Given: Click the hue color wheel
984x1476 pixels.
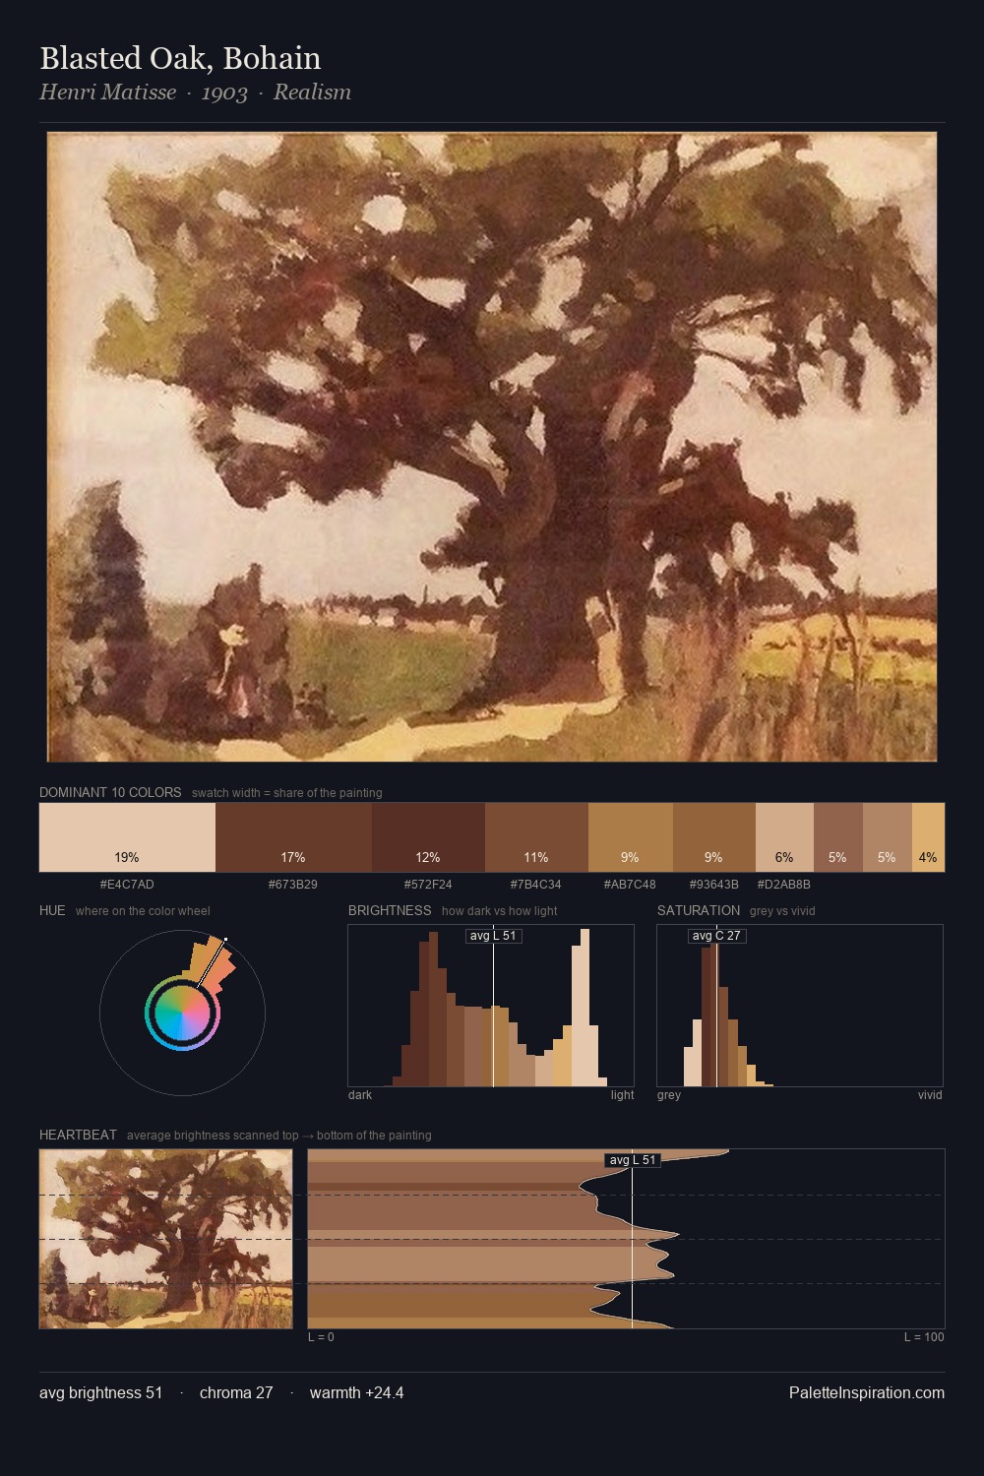Looking at the screenshot, I should click(182, 1013).
